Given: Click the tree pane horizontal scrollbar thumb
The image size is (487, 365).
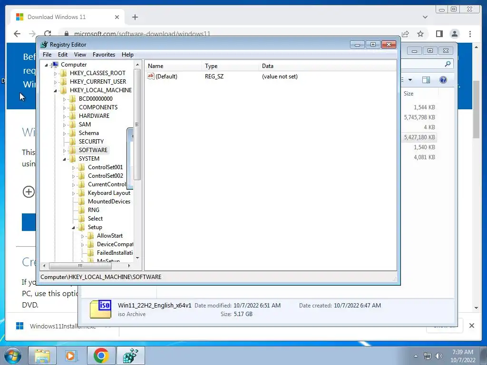Looking at the screenshot, I should click(80, 266).
